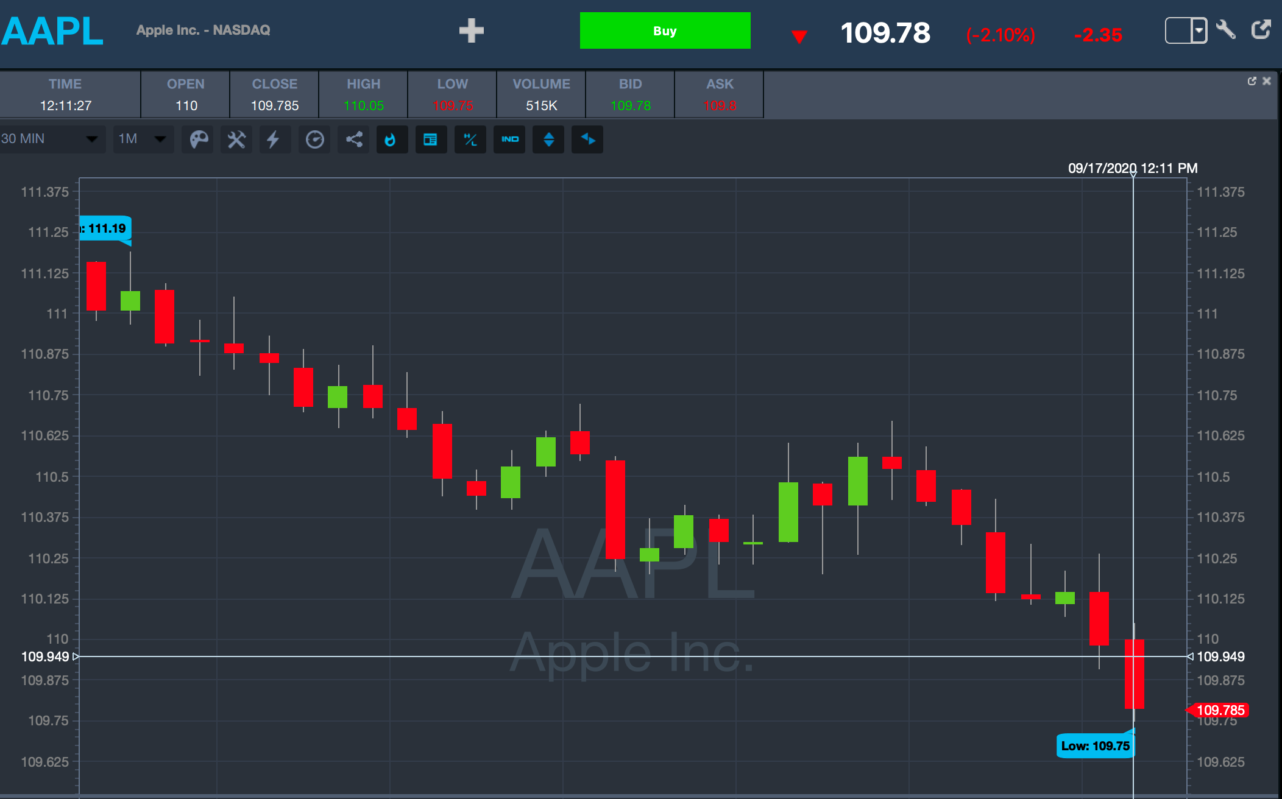Click the red down-arrow price direction indicator

tap(799, 36)
